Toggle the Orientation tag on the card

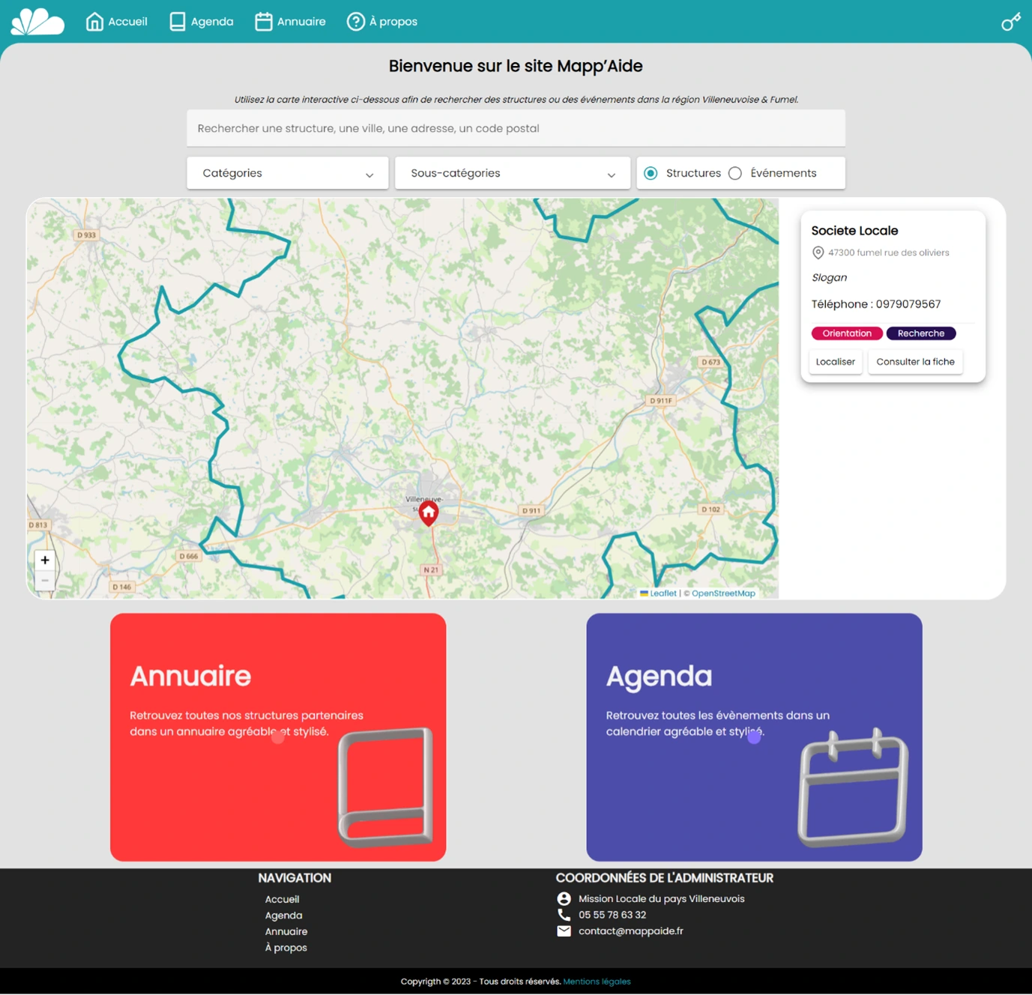(x=846, y=333)
